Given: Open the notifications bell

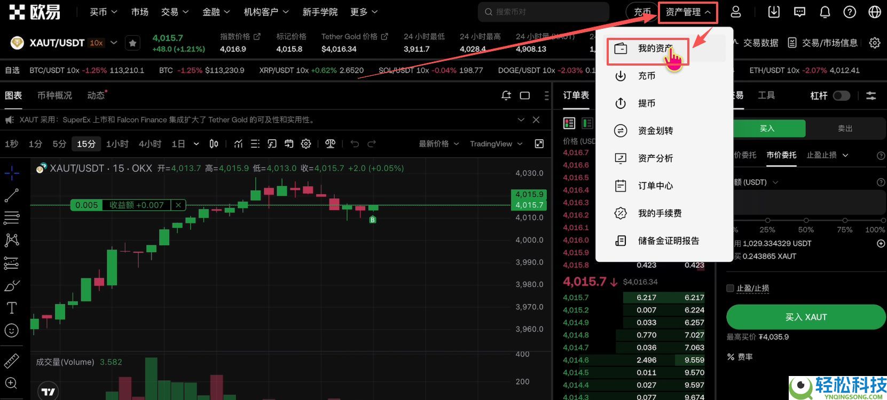Looking at the screenshot, I should click(x=825, y=12).
